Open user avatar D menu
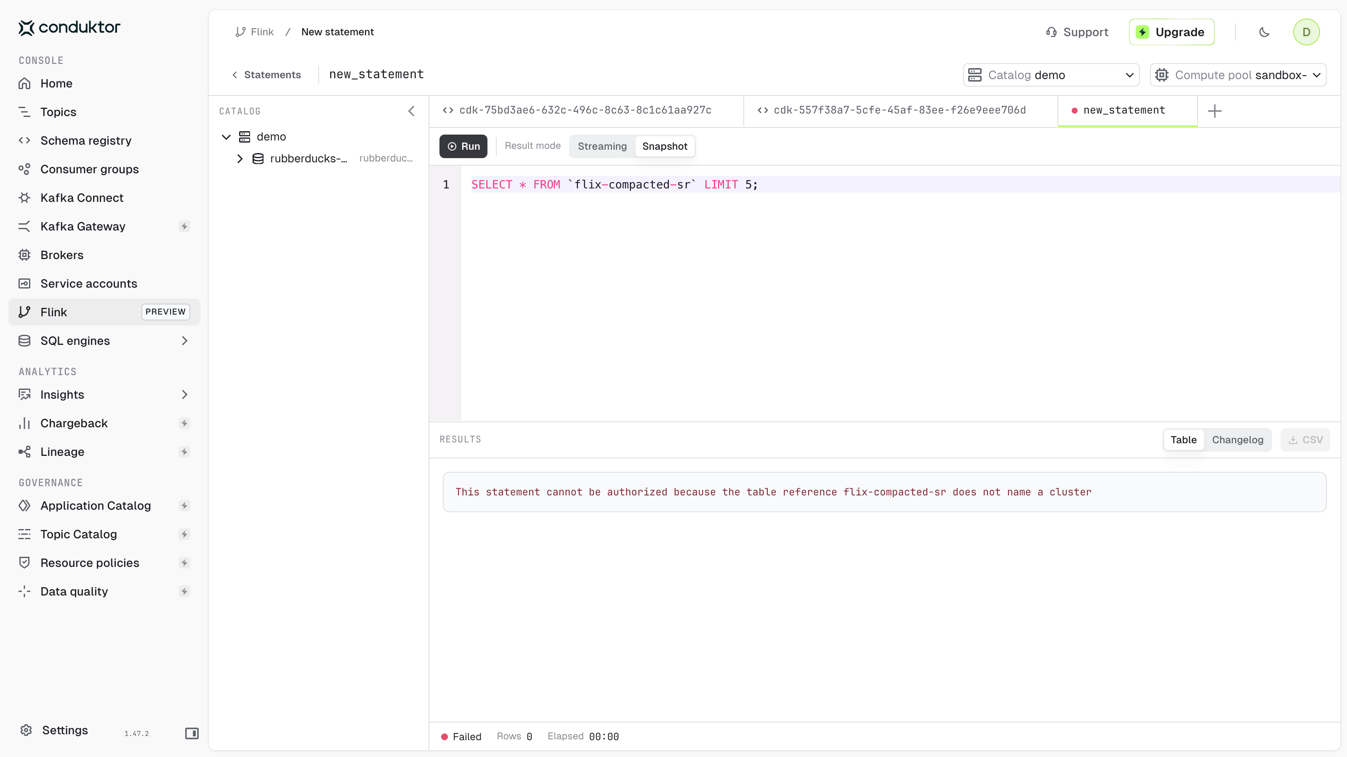 tap(1306, 32)
